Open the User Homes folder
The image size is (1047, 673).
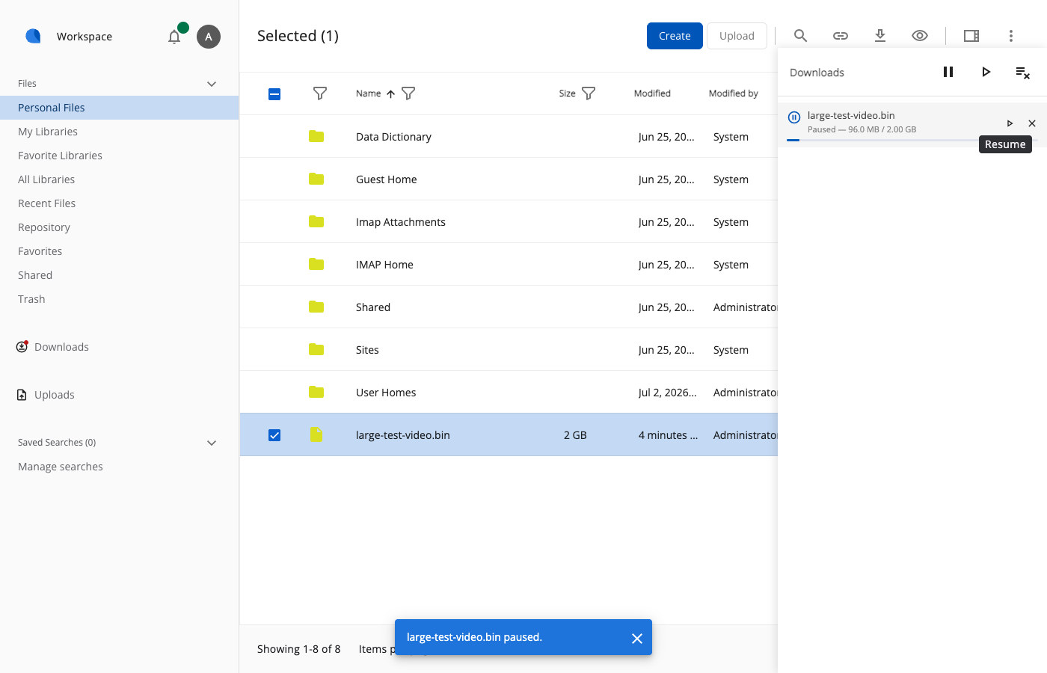(x=386, y=393)
